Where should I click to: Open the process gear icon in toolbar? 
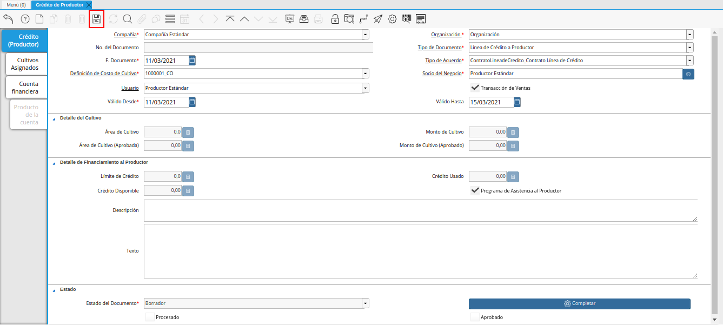[x=392, y=19]
